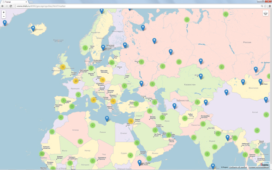Expand the green cluster 2 over Norway
The width and height of the screenshot is (272, 170).
(x=85, y=47)
